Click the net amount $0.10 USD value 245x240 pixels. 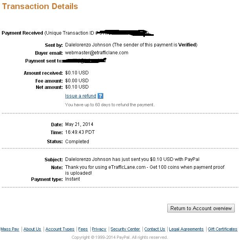[77, 87]
